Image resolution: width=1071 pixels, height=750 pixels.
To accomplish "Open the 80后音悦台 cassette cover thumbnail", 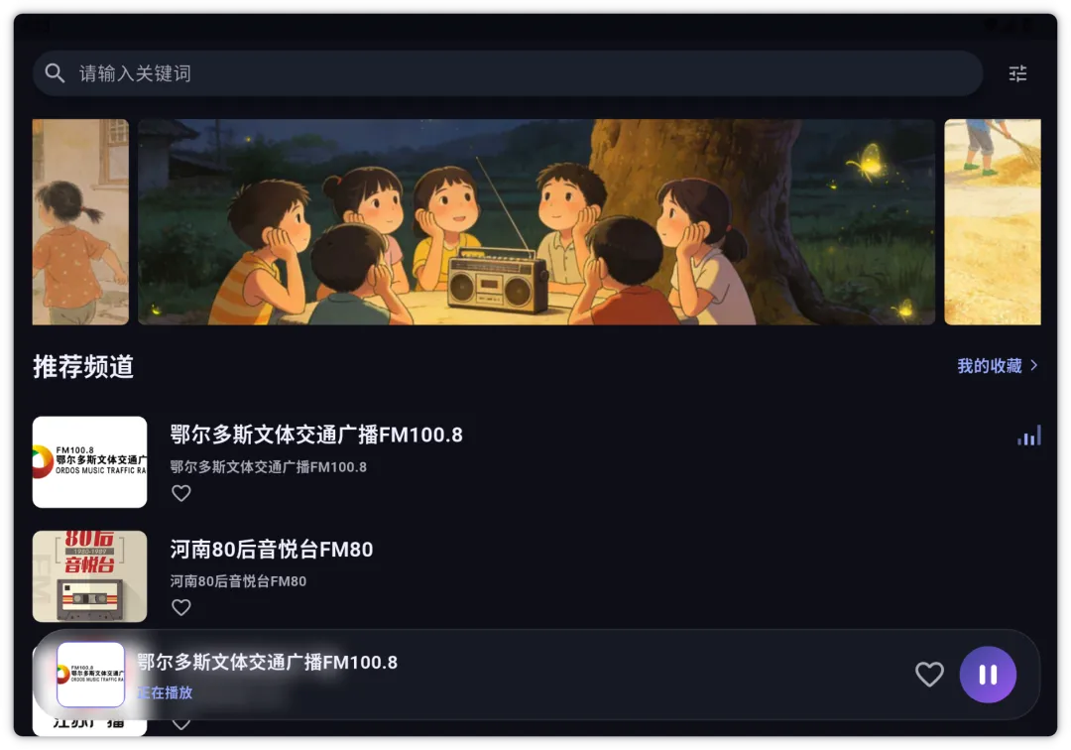I will click(89, 575).
